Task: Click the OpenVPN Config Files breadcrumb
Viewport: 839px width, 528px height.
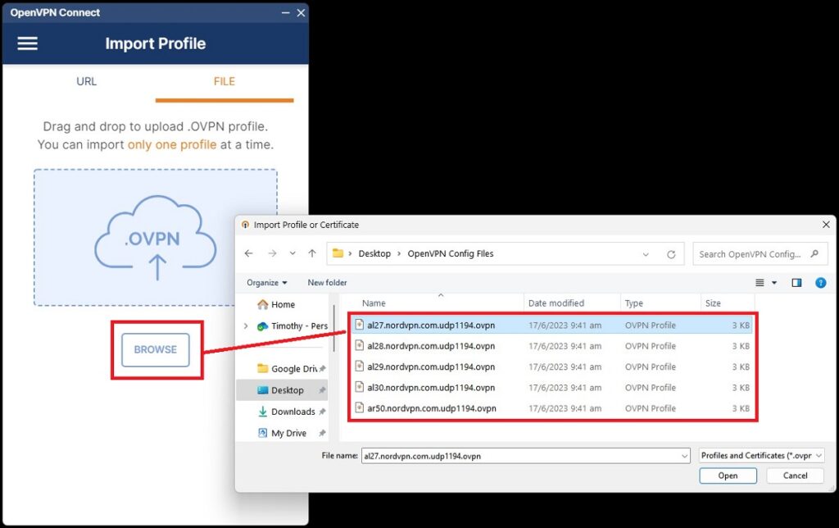Action: 451,254
